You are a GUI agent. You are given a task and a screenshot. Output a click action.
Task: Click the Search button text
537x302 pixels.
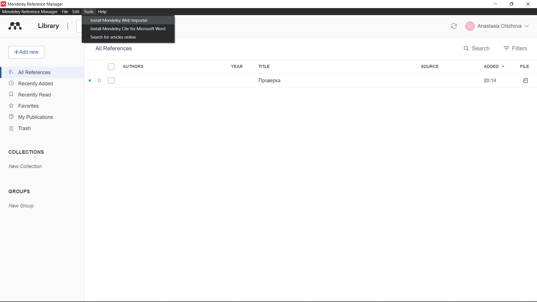coord(481,48)
